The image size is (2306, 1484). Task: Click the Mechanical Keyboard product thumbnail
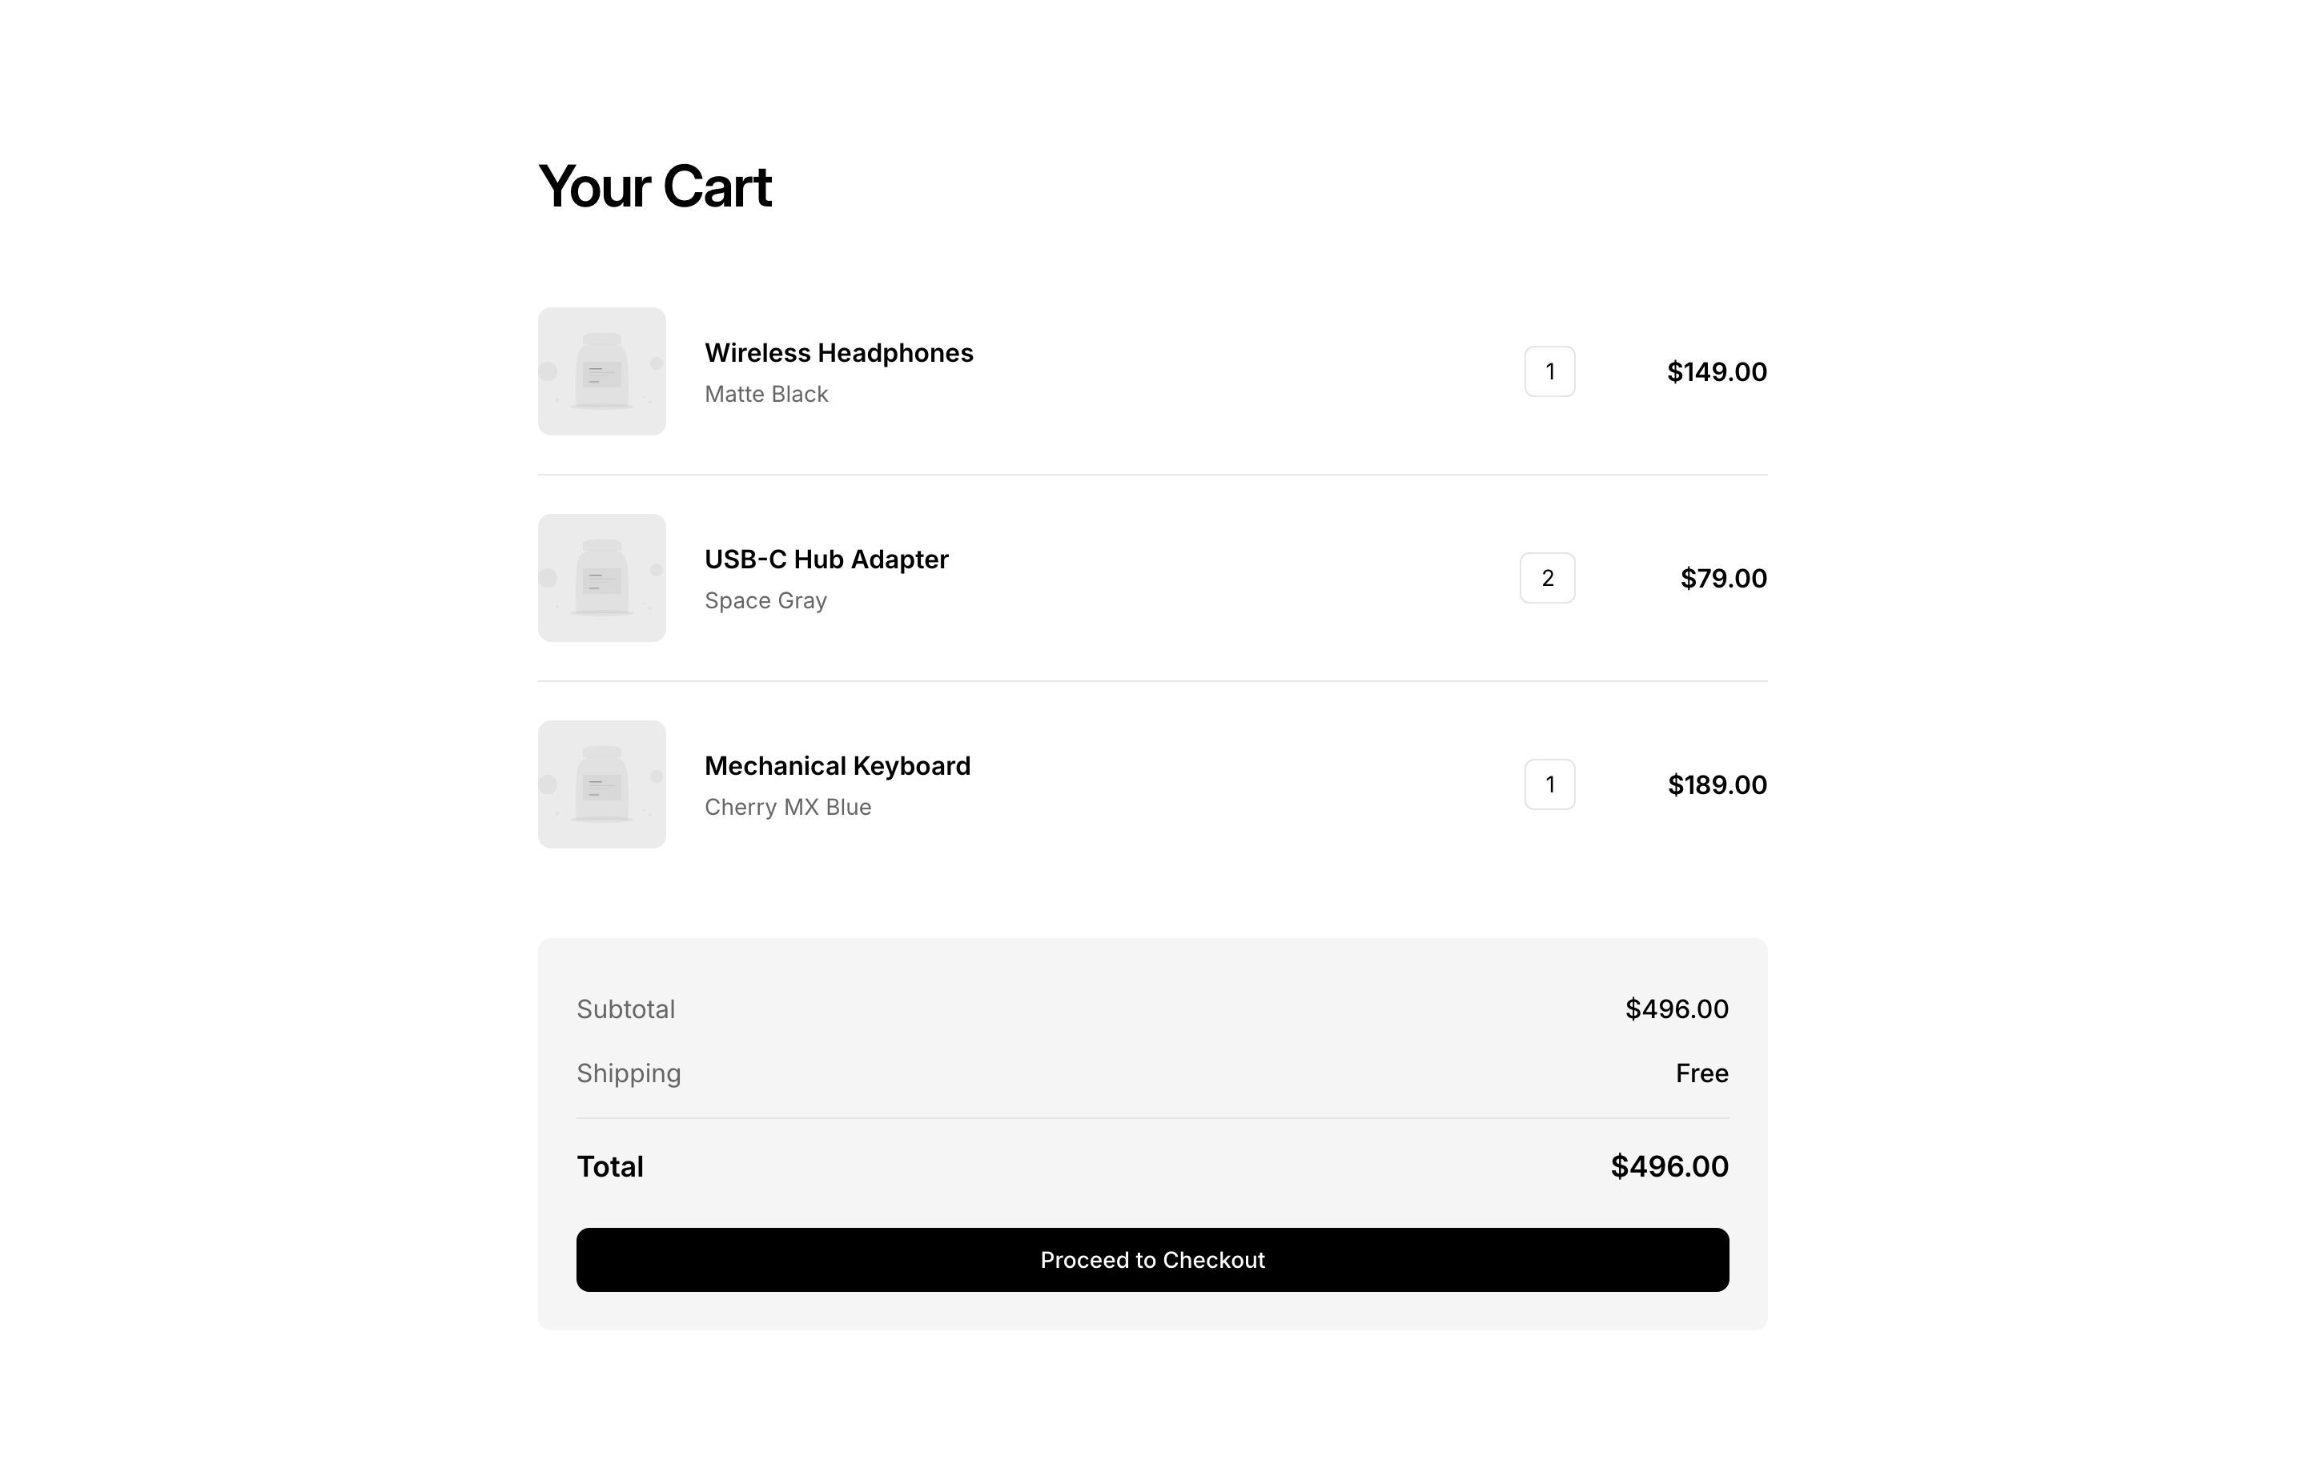tap(601, 784)
